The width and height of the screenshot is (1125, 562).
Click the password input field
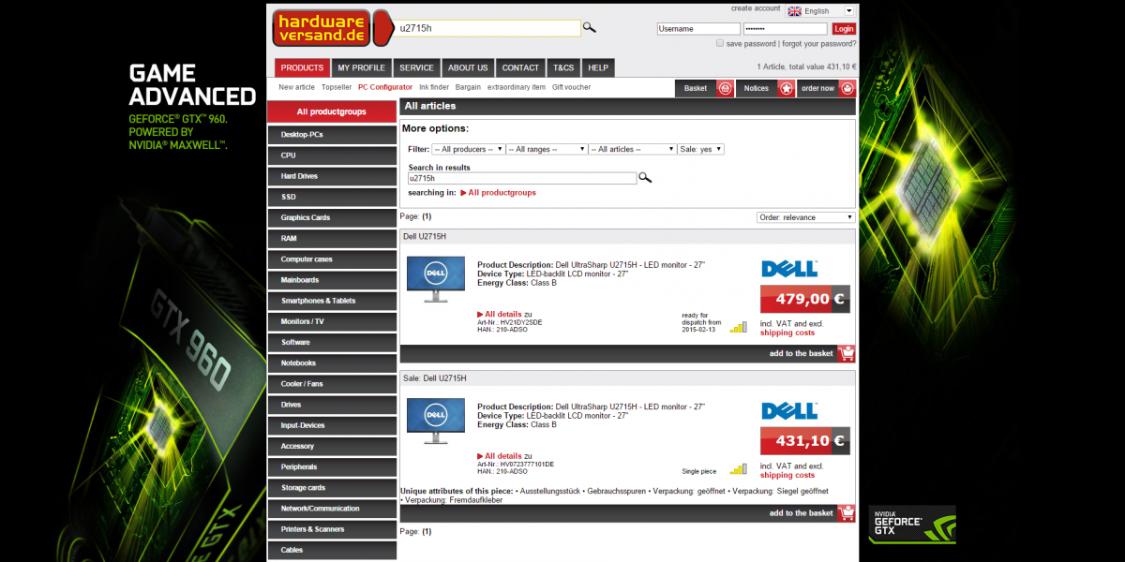[x=785, y=29]
